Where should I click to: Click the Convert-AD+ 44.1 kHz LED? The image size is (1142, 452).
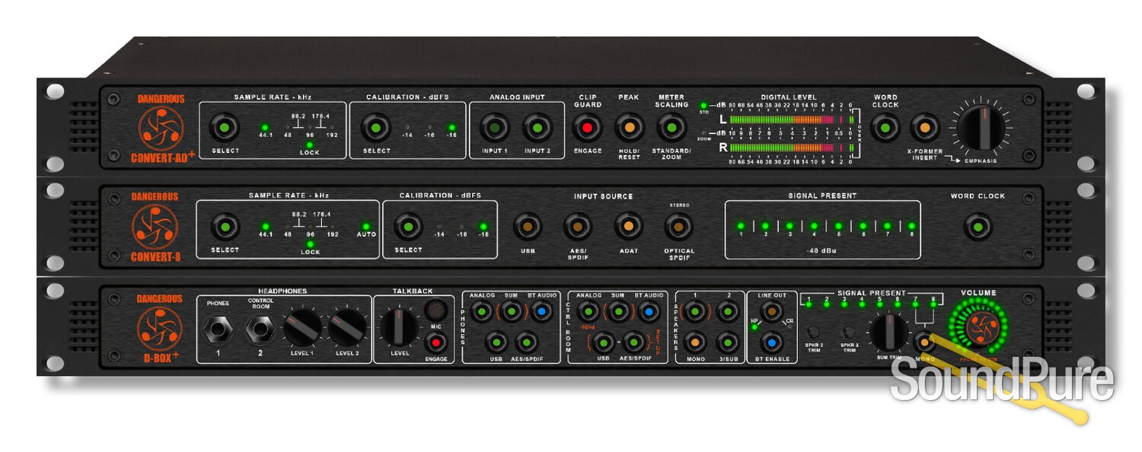(265, 128)
